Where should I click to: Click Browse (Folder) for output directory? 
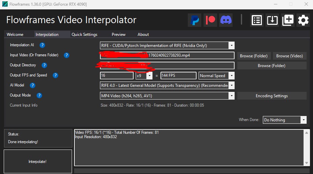[272, 66]
